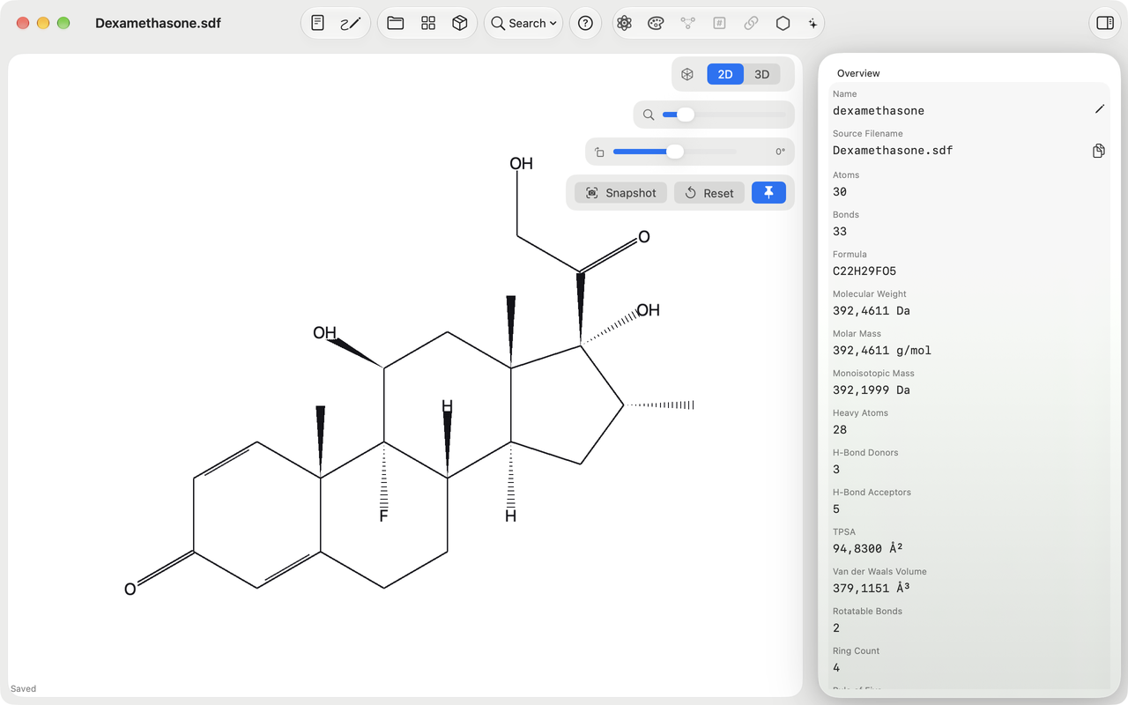The width and height of the screenshot is (1128, 705).
Task: Click the fluorine F atom label
Action: [383, 516]
